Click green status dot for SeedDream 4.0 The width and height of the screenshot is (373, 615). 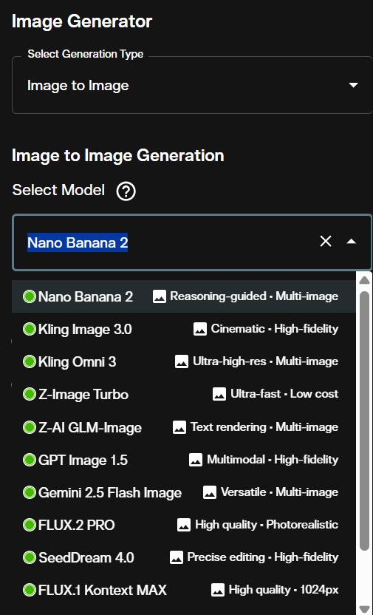(30, 557)
